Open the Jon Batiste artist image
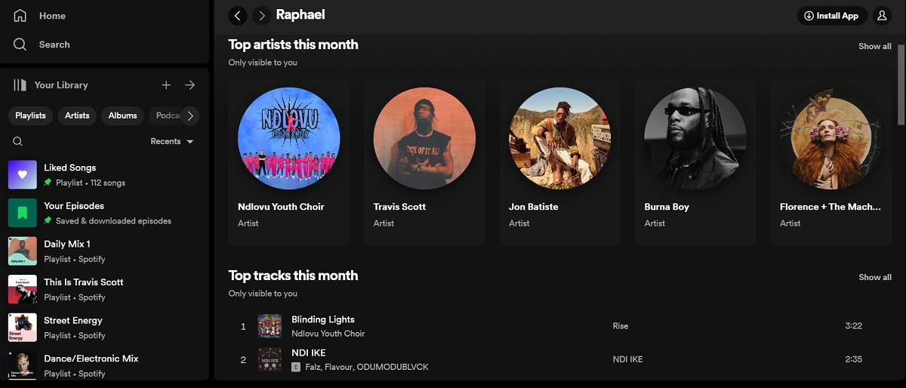The image size is (906, 388). (x=559, y=138)
